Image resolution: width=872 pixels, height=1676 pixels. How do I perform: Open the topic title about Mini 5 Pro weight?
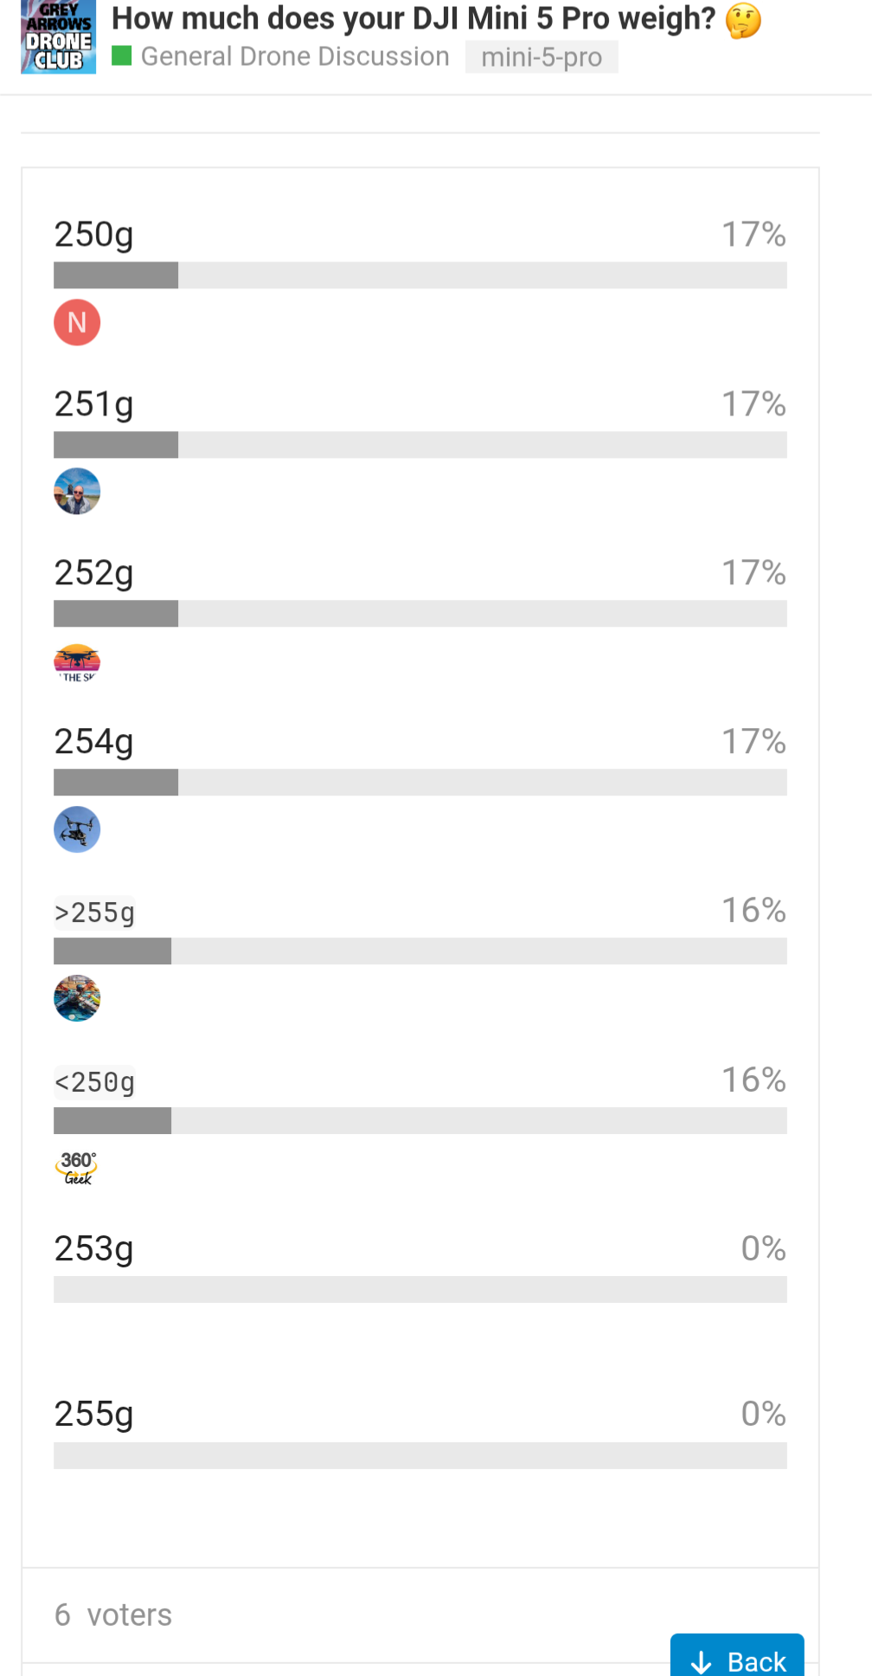414,18
